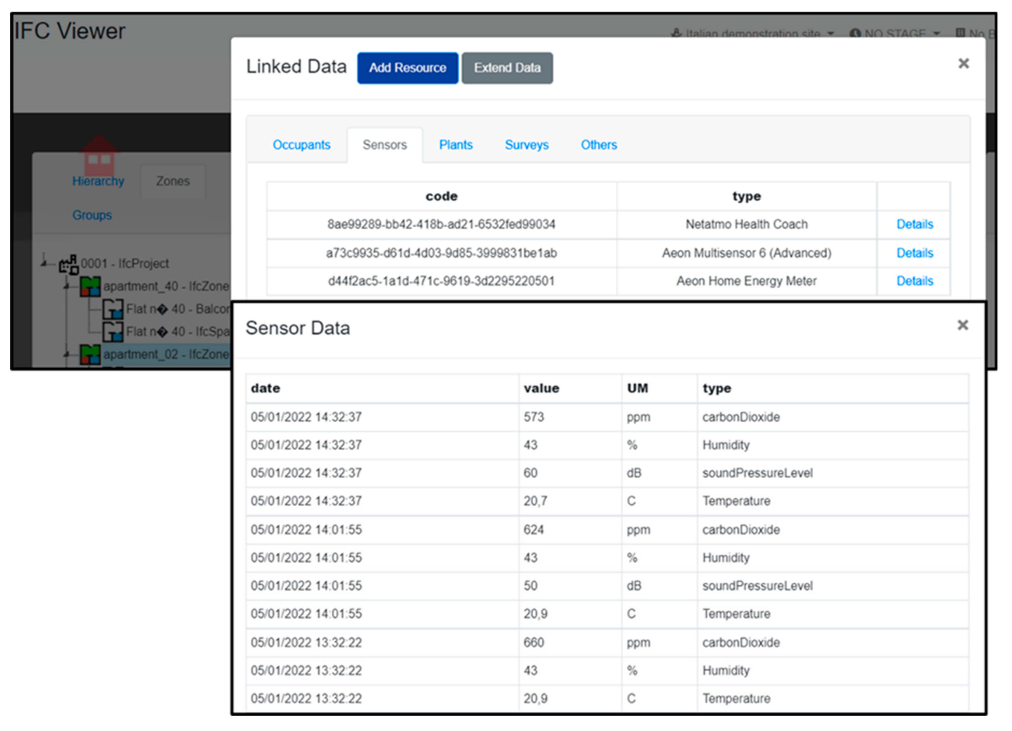This screenshot has width=1012, height=731.
Task: Switch to the Occupants tab
Action: 302,145
